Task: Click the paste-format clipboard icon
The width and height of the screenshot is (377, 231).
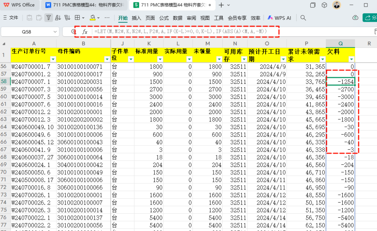Action: pos(39,18)
